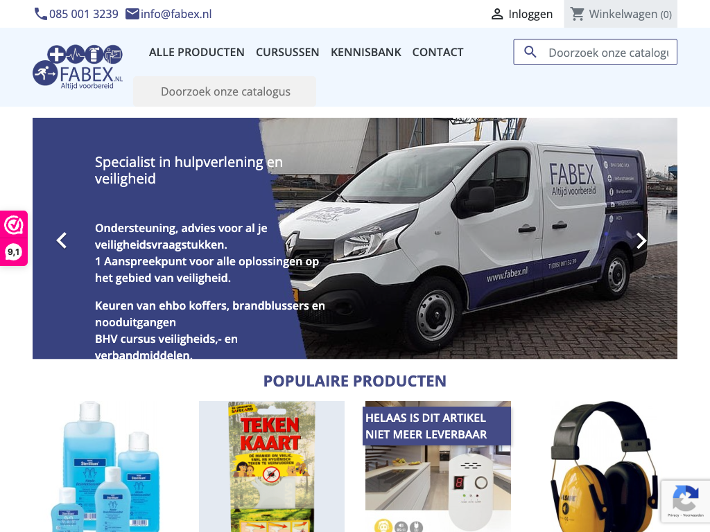The height and width of the screenshot is (532, 710).
Task: Open the Sterillium product thumbnail
Action: [x=105, y=466]
